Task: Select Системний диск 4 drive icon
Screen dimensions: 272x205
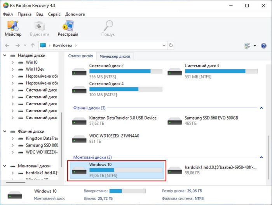Action: tap(79, 90)
